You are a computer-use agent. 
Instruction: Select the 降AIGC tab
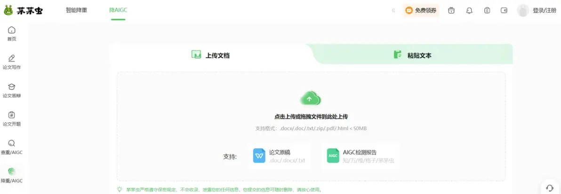[118, 10]
